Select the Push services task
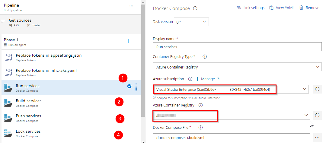 coord(71,118)
